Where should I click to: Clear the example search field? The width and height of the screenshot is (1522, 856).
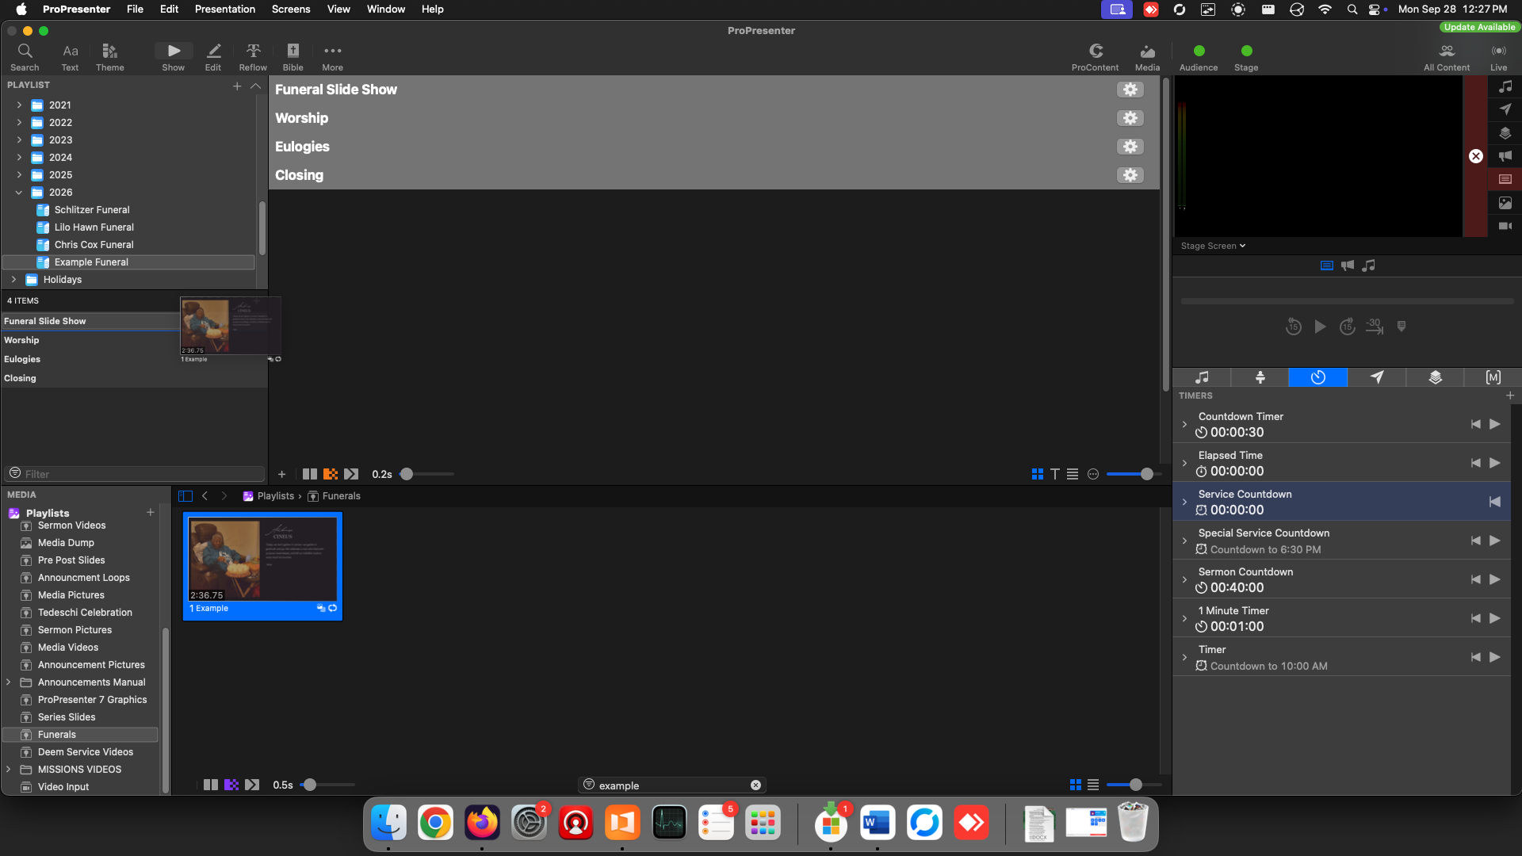755,785
